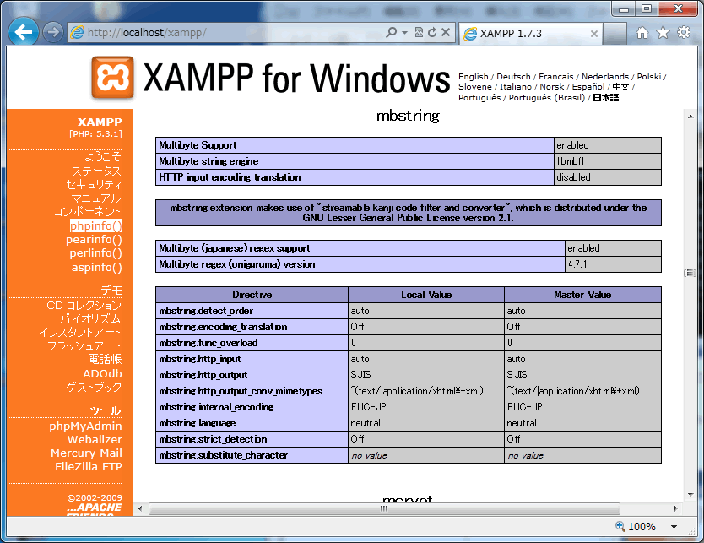The image size is (704, 543).
Task: Open phpMyAdmin from the sidebar
Action: click(x=85, y=426)
